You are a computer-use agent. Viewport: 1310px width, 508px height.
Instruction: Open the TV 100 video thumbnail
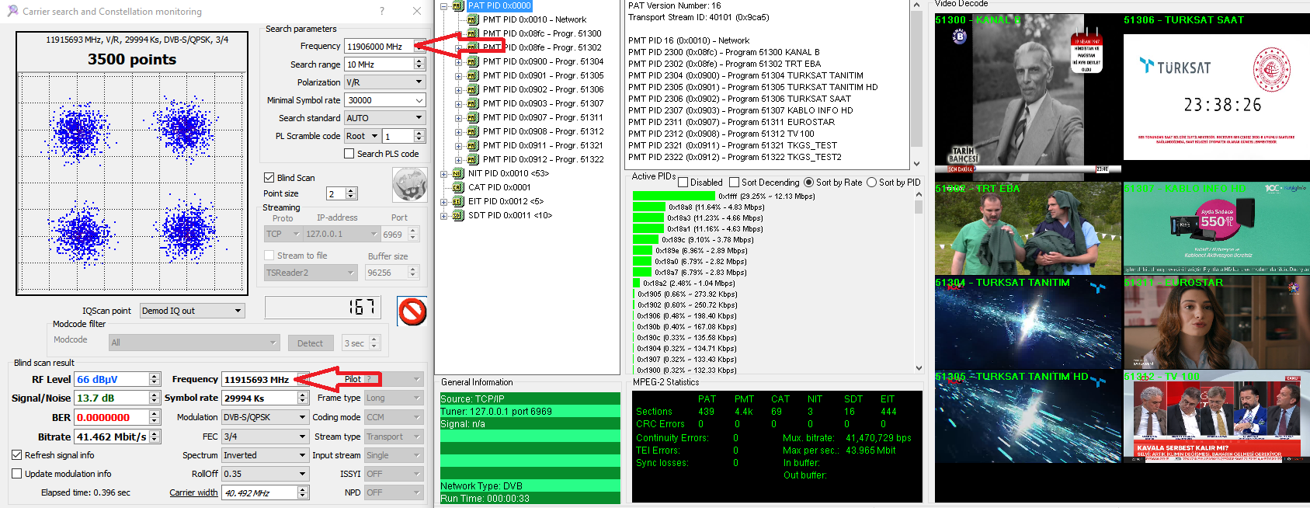click(x=1216, y=416)
